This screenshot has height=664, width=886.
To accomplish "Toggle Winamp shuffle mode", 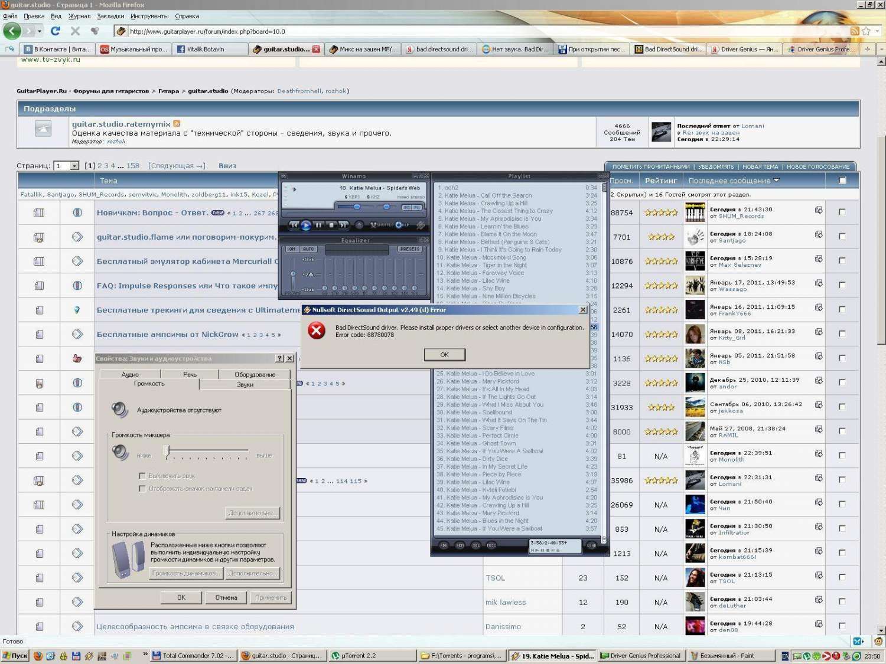I will coord(382,225).
